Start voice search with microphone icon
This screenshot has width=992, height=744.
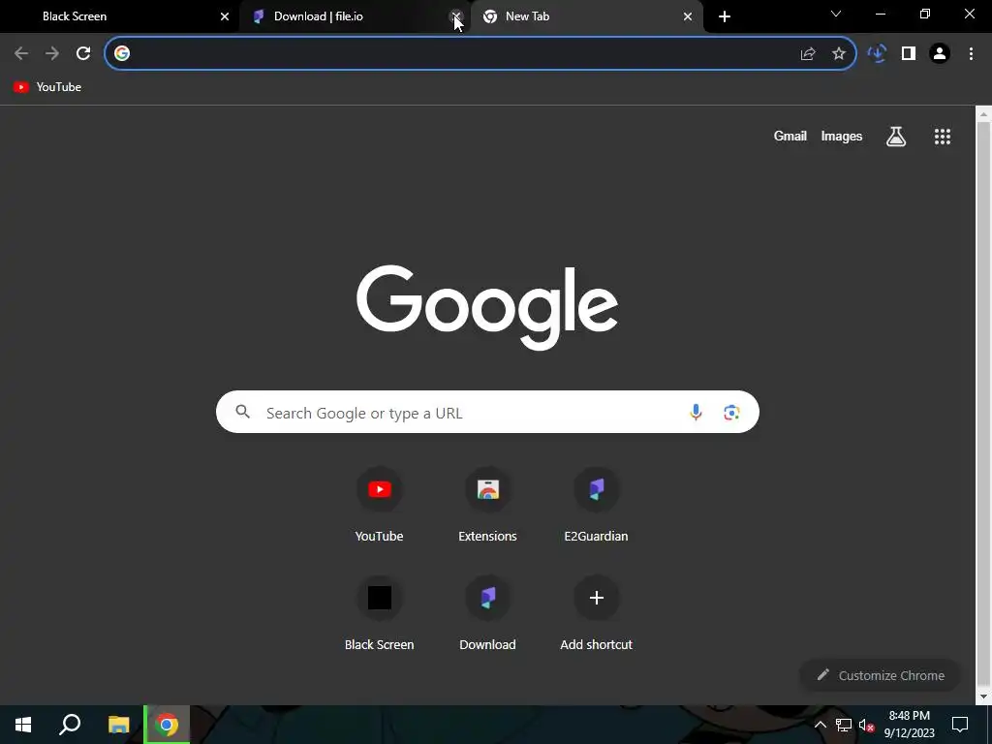pos(696,413)
